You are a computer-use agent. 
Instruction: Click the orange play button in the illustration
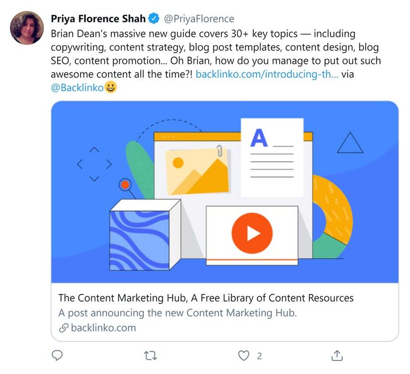252,233
